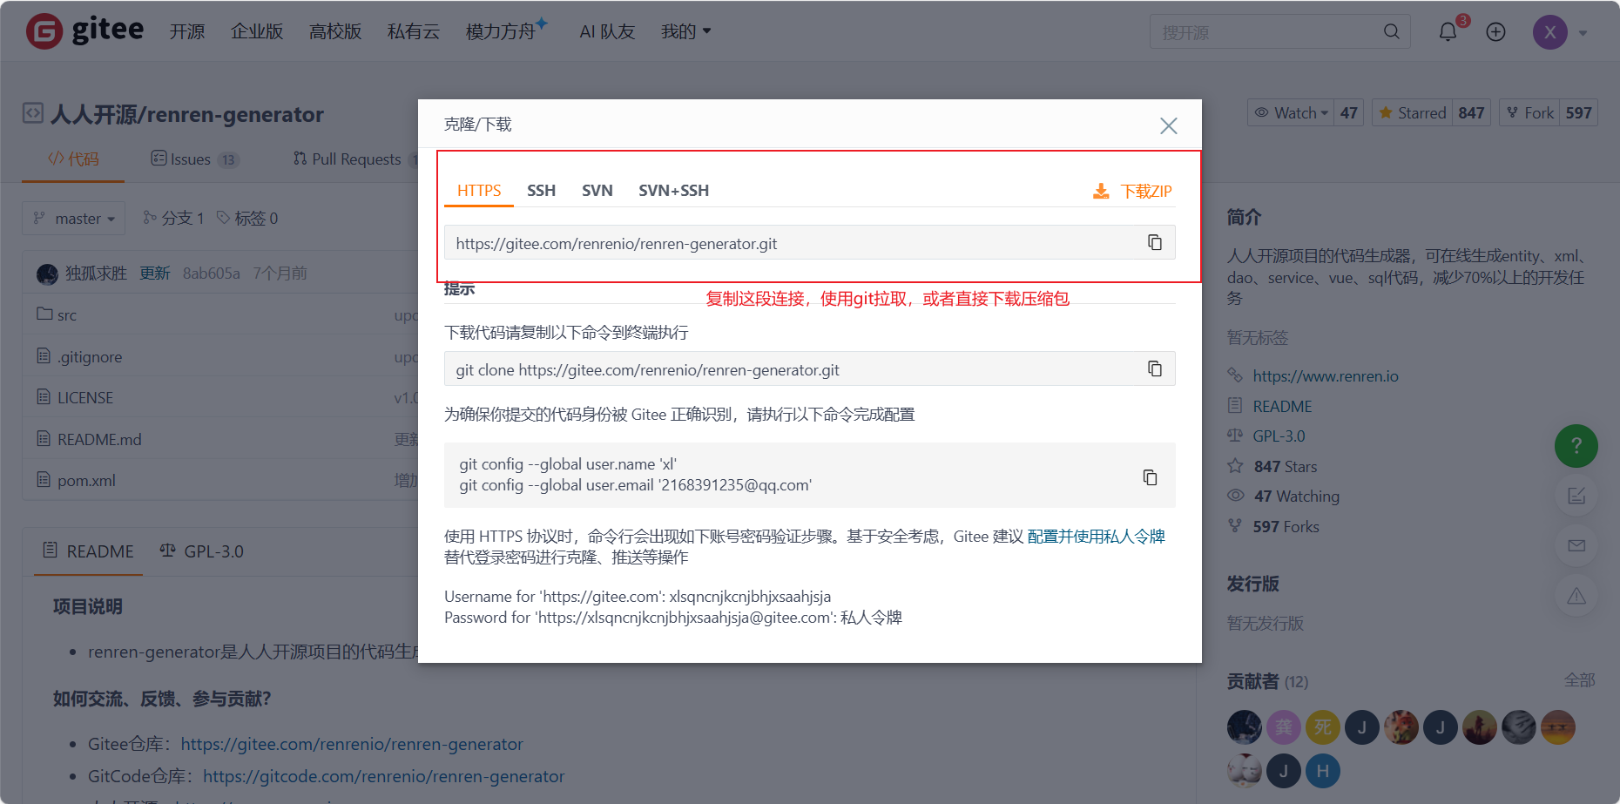Switch to the GPL-3.0 license tab
Screen dimensions: 1620x804
coord(201,551)
